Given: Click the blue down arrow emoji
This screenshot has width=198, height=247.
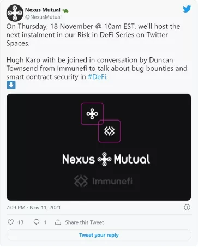Looking at the screenshot, I should 11,85.
